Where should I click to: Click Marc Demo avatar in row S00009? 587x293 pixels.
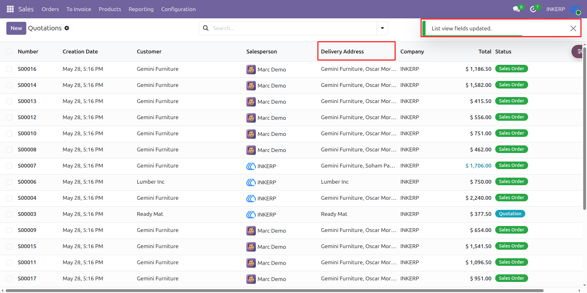pyautogui.click(x=251, y=231)
